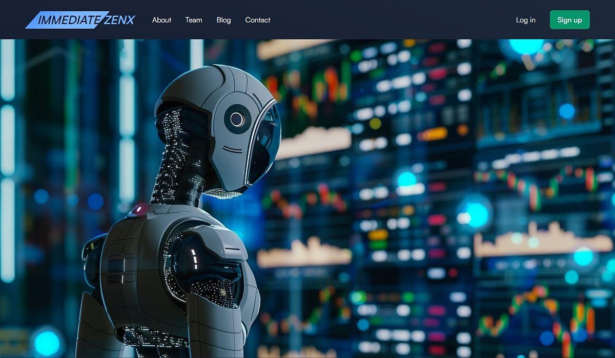Click the robot's camera eye
Screen dimensions: 615x358
[236, 118]
